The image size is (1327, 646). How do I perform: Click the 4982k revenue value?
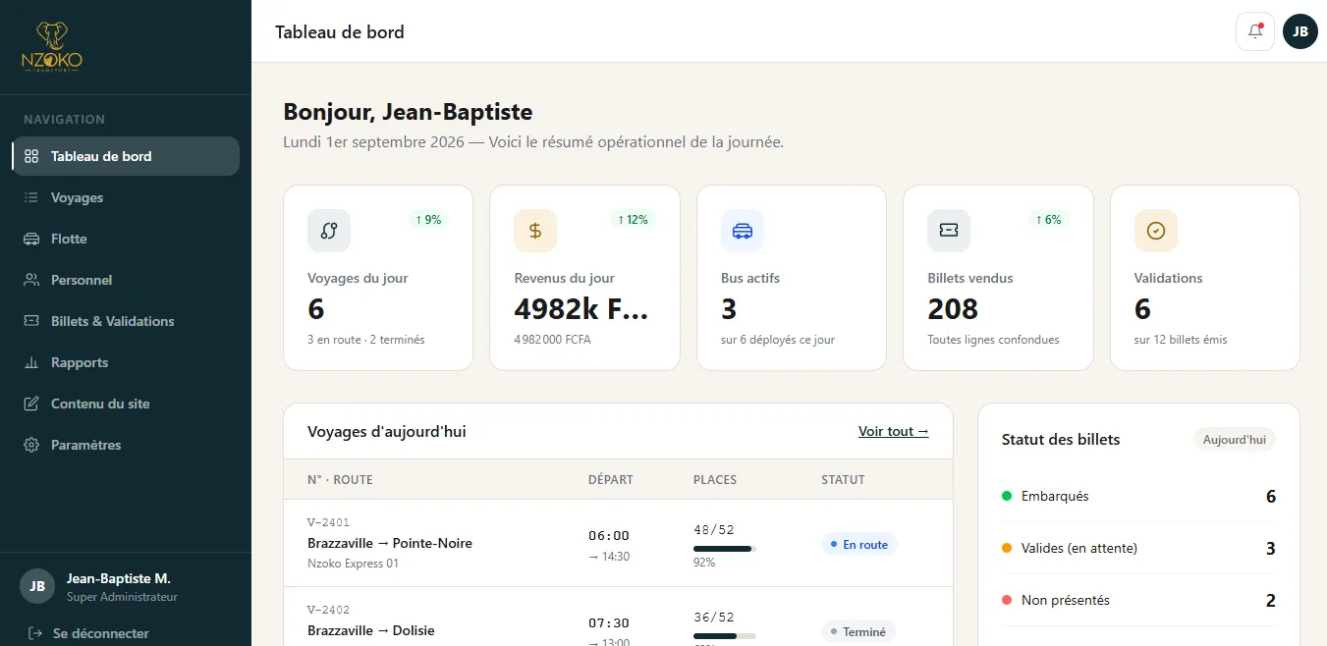581,309
